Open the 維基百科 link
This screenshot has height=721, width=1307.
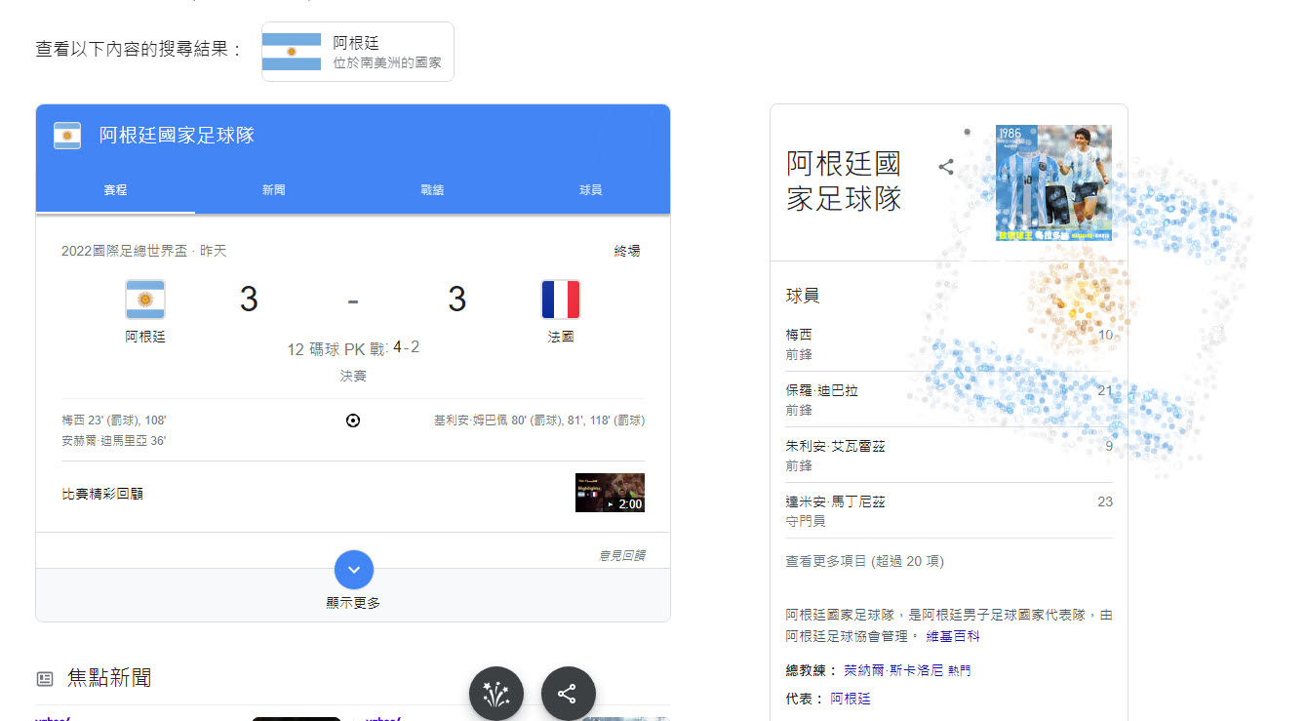[x=953, y=636]
